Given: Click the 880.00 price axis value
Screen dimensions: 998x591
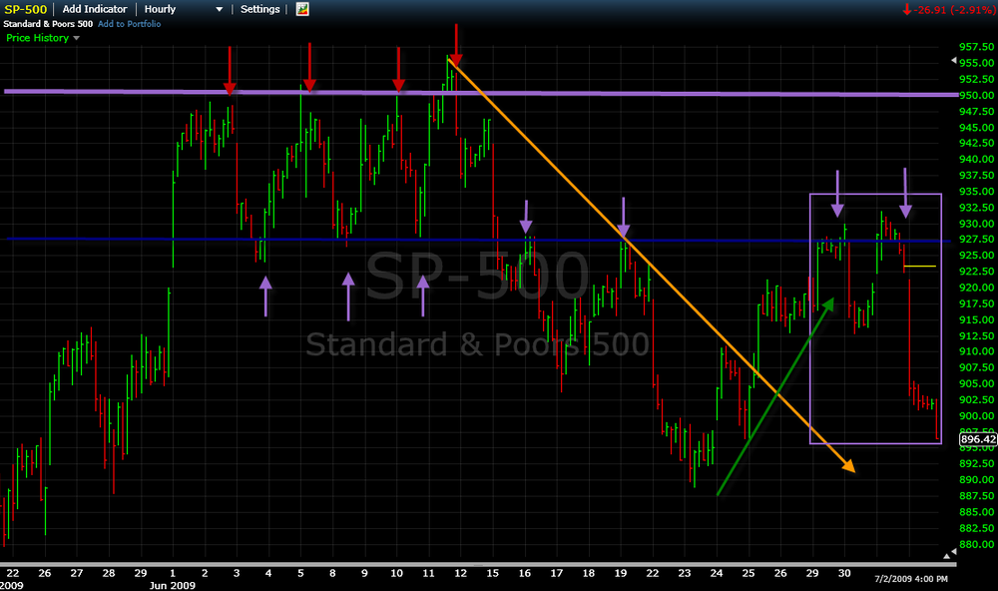Looking at the screenshot, I should point(976,544).
